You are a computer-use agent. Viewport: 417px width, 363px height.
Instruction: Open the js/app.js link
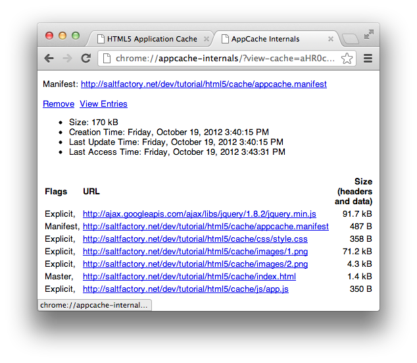point(185,289)
